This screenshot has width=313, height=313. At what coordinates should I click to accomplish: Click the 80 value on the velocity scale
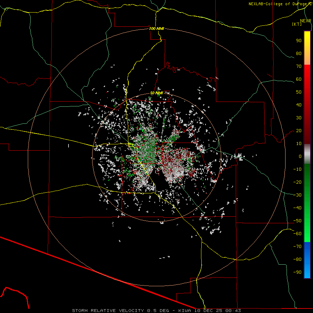point(299,54)
